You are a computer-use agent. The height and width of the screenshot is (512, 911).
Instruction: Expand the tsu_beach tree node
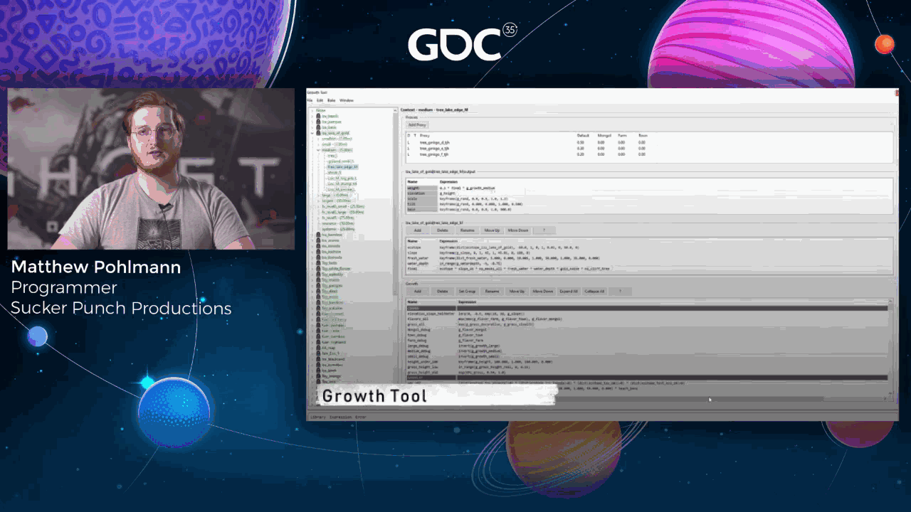[x=314, y=116]
